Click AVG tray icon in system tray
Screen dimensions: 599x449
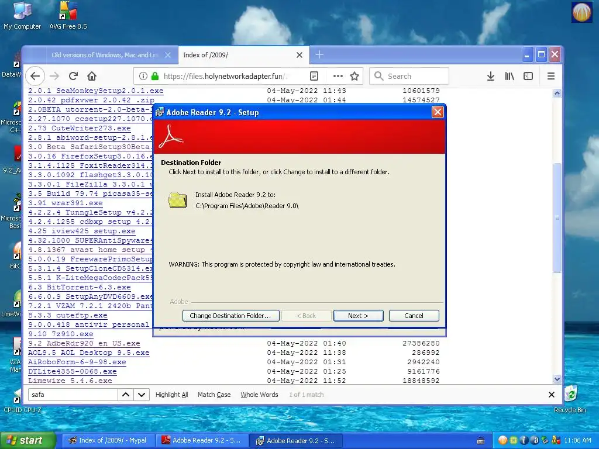[556, 440]
